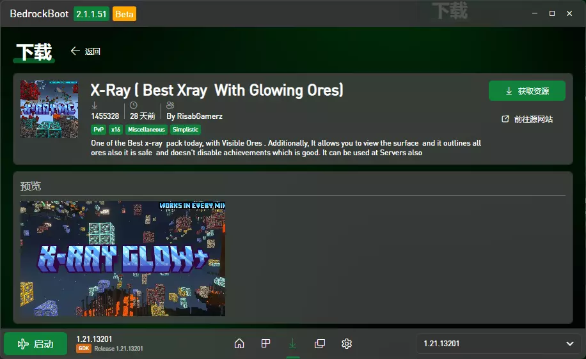Click the BedrockBoot app title

coord(39,14)
